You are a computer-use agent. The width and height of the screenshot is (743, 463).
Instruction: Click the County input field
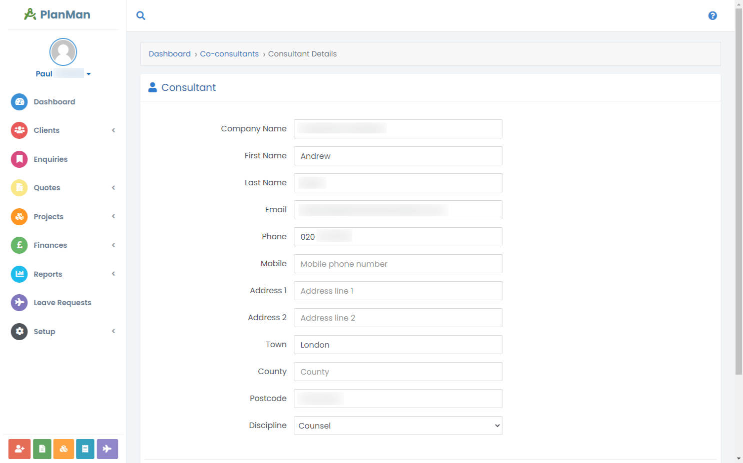pyautogui.click(x=398, y=372)
